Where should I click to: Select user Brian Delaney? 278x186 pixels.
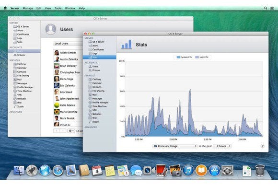tap(68, 66)
